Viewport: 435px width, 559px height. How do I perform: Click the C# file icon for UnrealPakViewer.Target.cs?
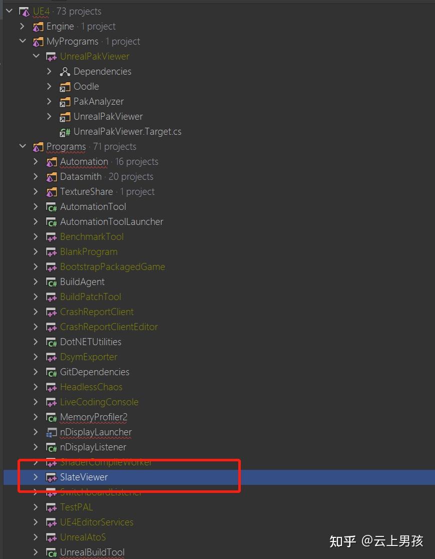pos(65,131)
